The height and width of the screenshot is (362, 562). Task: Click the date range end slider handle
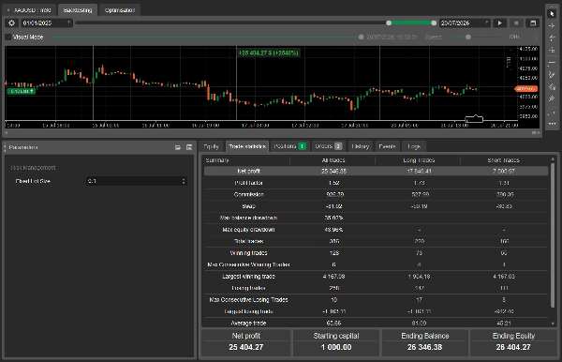point(434,23)
